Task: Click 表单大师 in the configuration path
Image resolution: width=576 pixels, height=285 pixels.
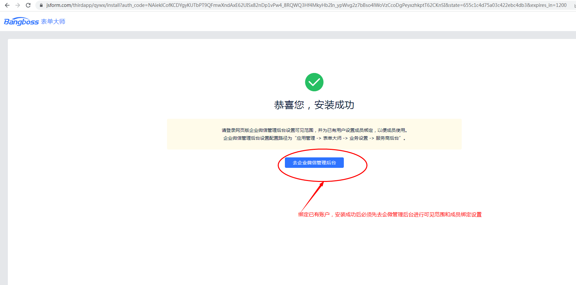Action: point(332,138)
